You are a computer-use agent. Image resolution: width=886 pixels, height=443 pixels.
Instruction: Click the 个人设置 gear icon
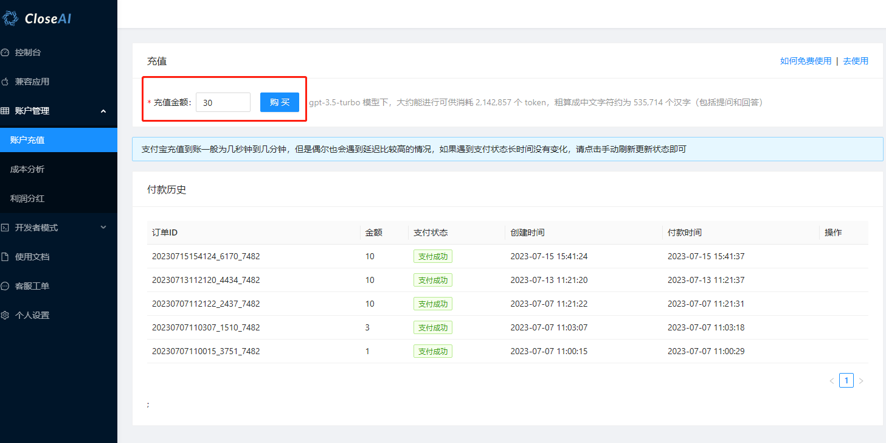click(x=5, y=315)
